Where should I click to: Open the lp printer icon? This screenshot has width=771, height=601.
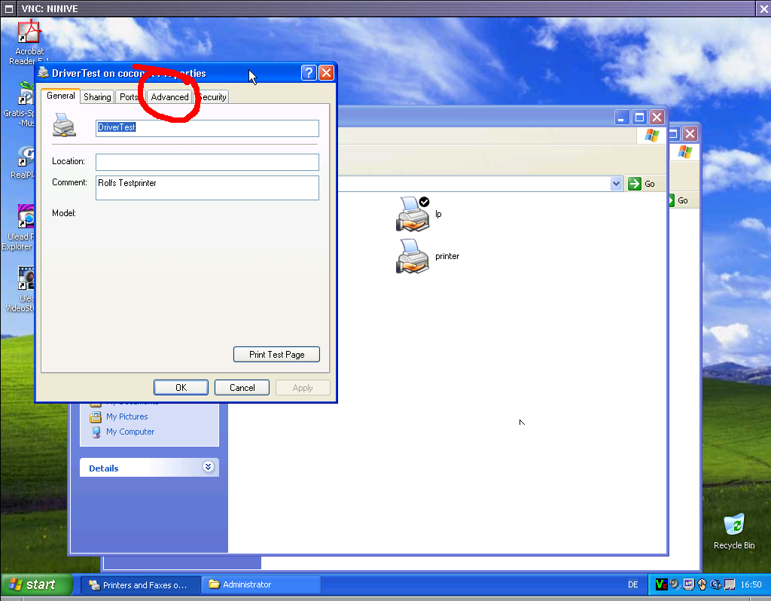[412, 214]
